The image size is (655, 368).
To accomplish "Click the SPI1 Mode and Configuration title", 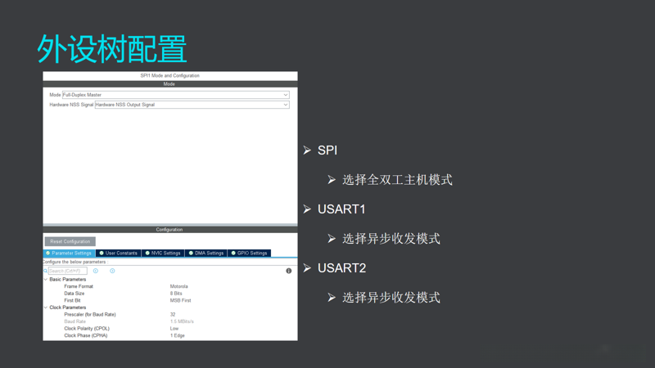I will pos(169,76).
